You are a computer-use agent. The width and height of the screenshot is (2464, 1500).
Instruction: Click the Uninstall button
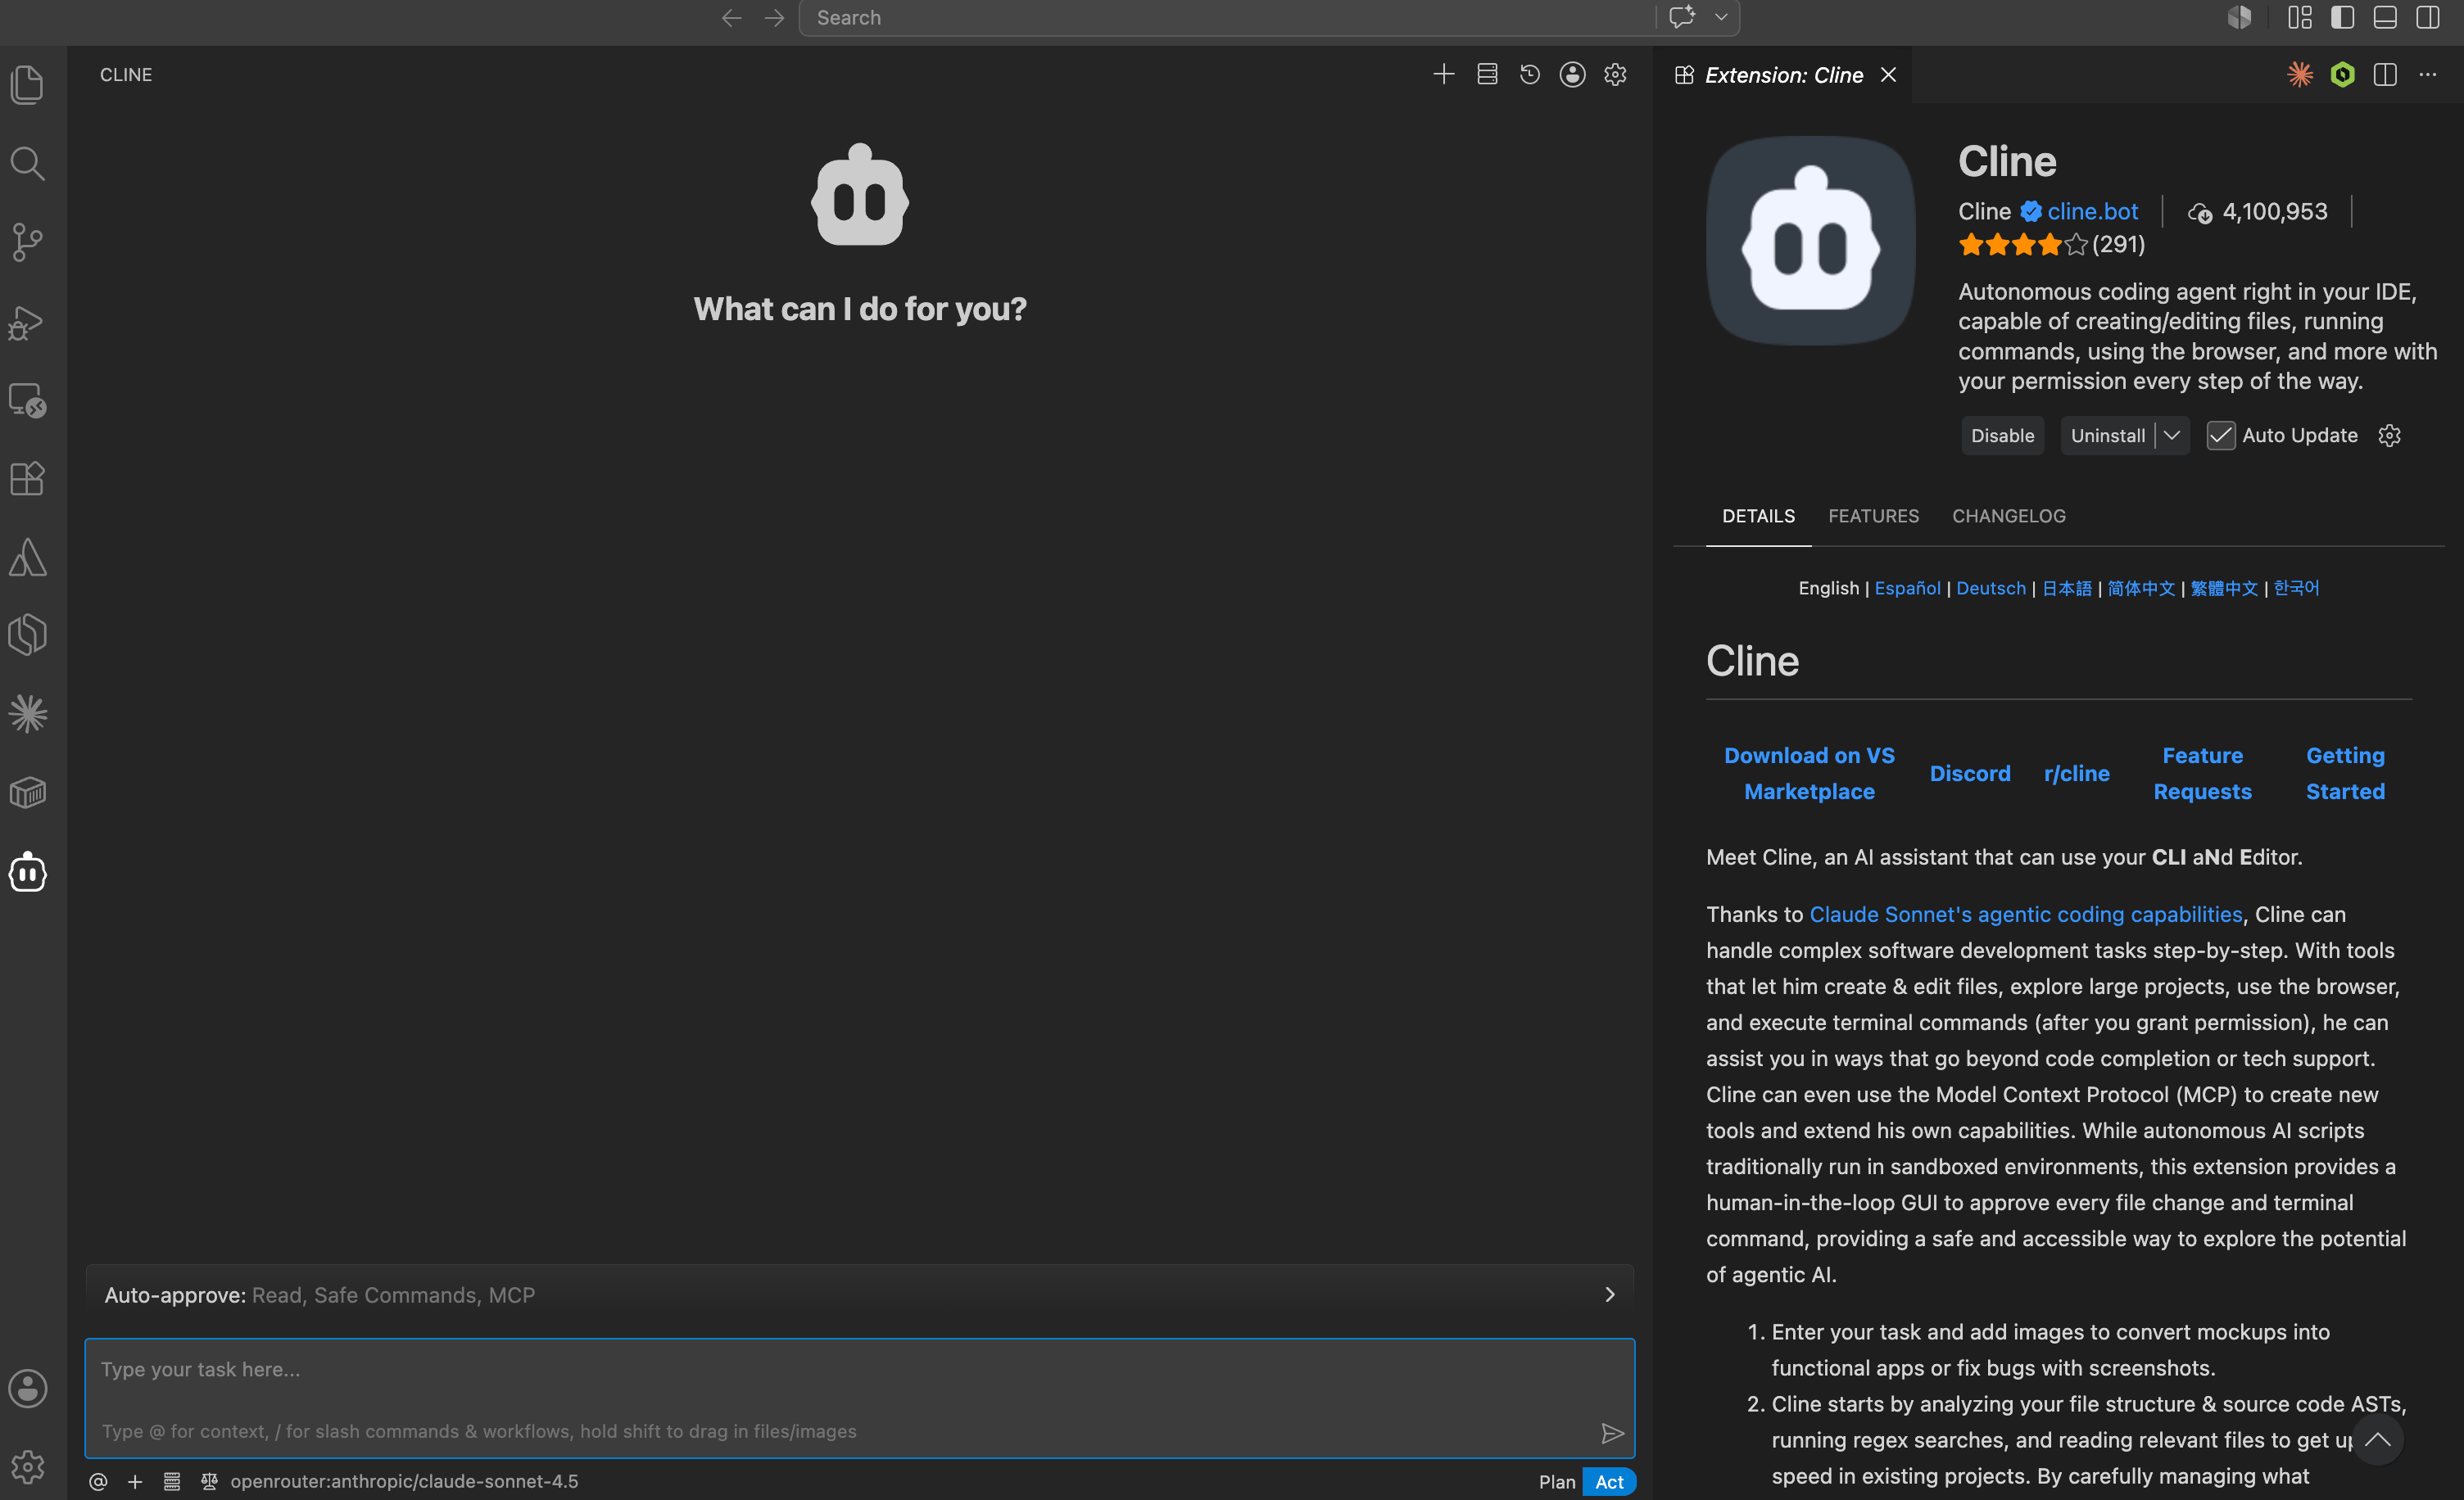pyautogui.click(x=2107, y=436)
